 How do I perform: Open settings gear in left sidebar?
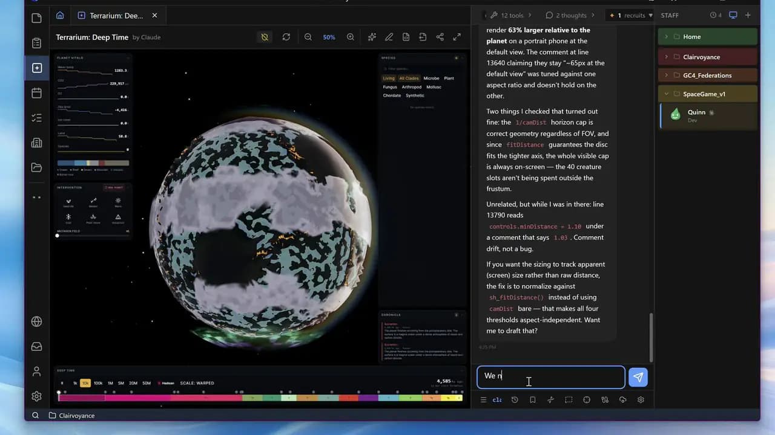click(x=36, y=396)
